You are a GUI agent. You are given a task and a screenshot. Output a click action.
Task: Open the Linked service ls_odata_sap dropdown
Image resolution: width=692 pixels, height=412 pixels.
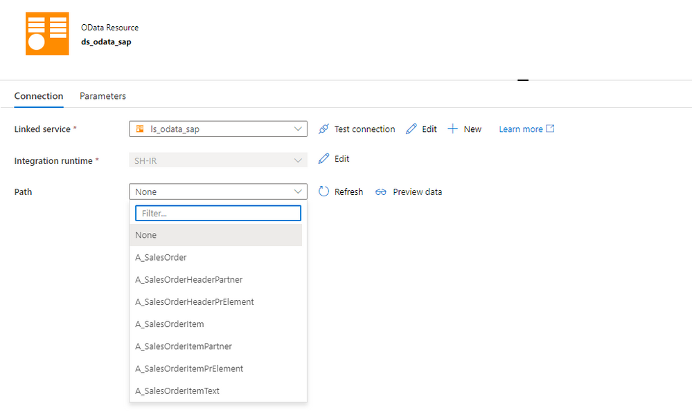(x=218, y=129)
